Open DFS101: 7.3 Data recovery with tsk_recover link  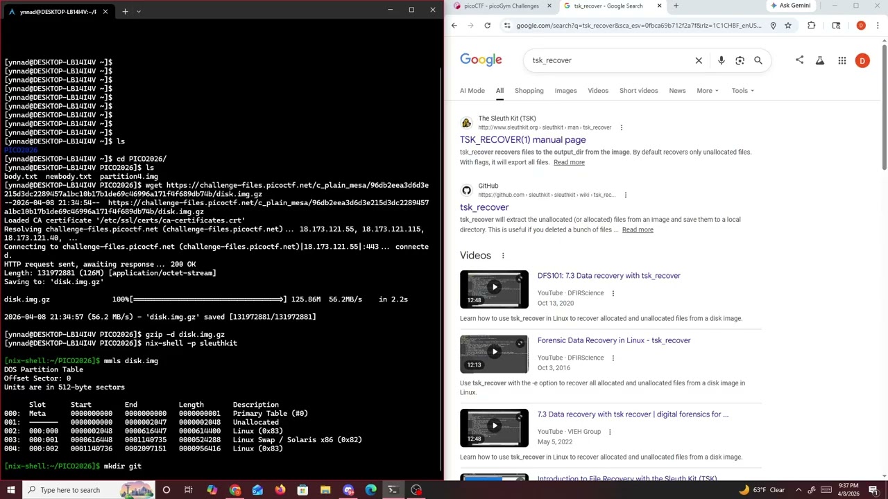coord(608,276)
